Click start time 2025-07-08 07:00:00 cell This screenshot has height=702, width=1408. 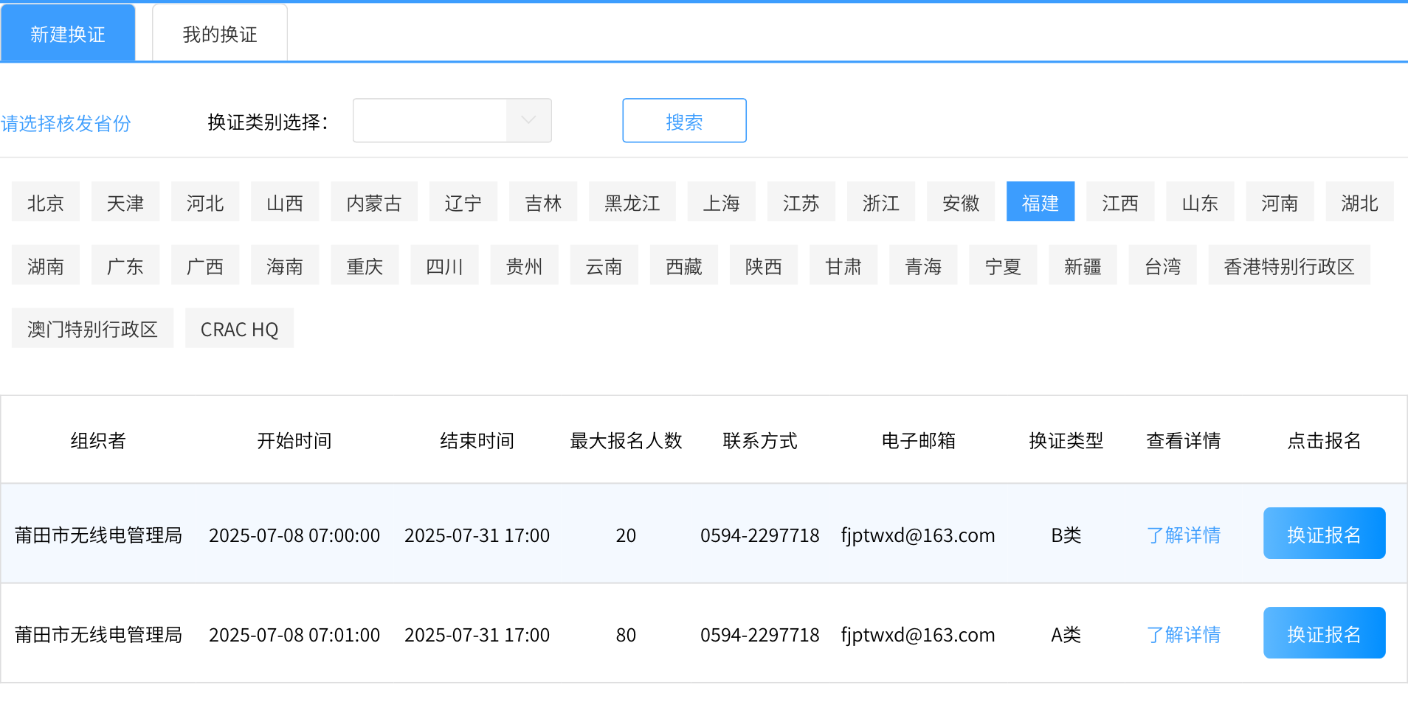pos(294,535)
